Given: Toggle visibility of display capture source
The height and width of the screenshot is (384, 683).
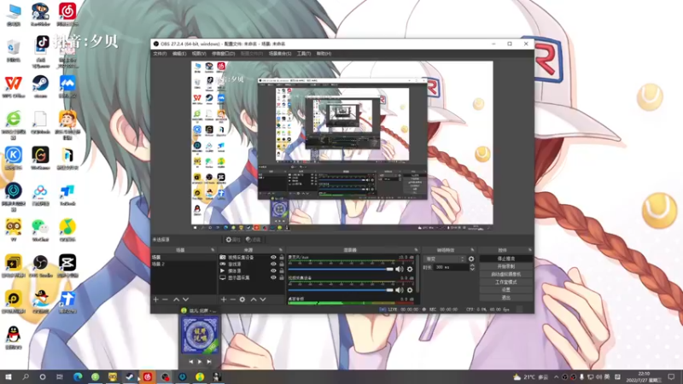Looking at the screenshot, I should (273, 277).
